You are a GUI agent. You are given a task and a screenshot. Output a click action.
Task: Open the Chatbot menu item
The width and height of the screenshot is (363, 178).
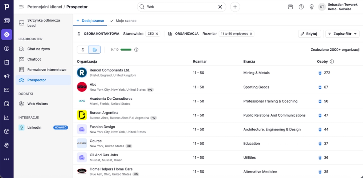(x=43, y=59)
